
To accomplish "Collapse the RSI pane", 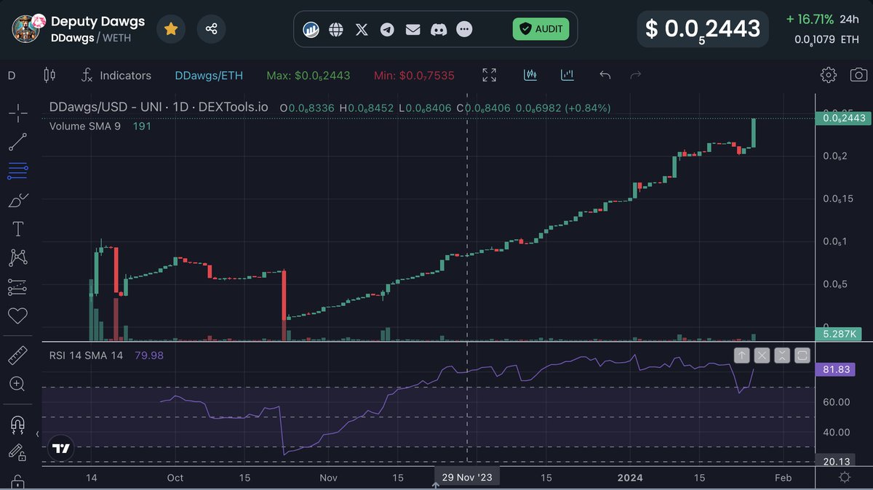I will coord(782,356).
